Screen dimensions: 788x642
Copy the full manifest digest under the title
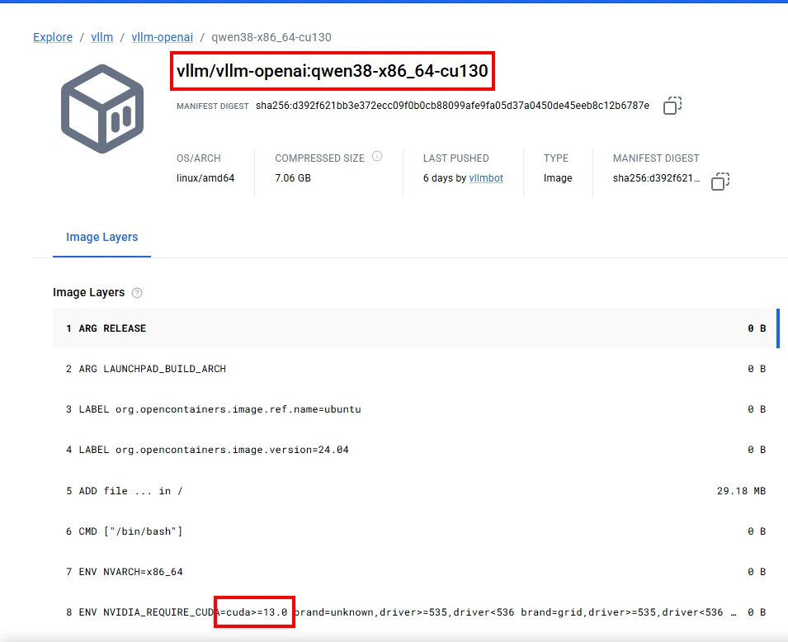pyautogui.click(x=672, y=106)
